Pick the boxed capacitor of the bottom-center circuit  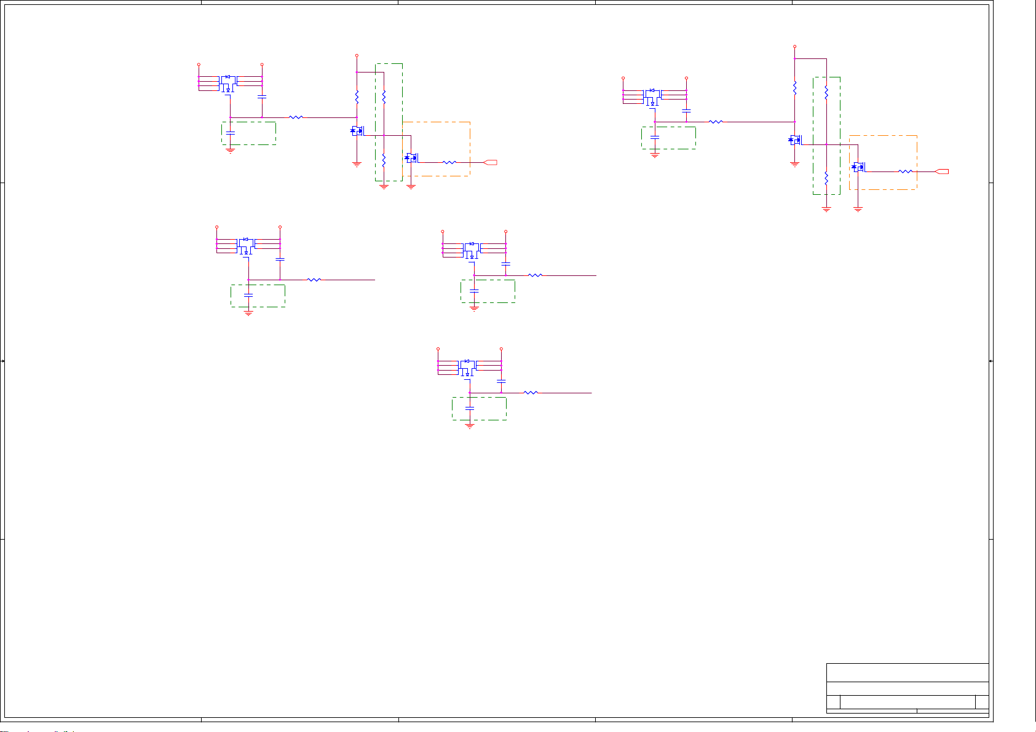point(470,407)
